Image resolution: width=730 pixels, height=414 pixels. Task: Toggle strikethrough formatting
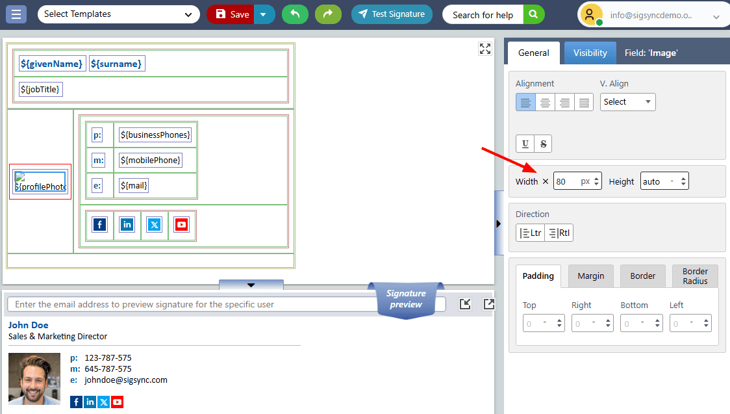[x=544, y=144]
